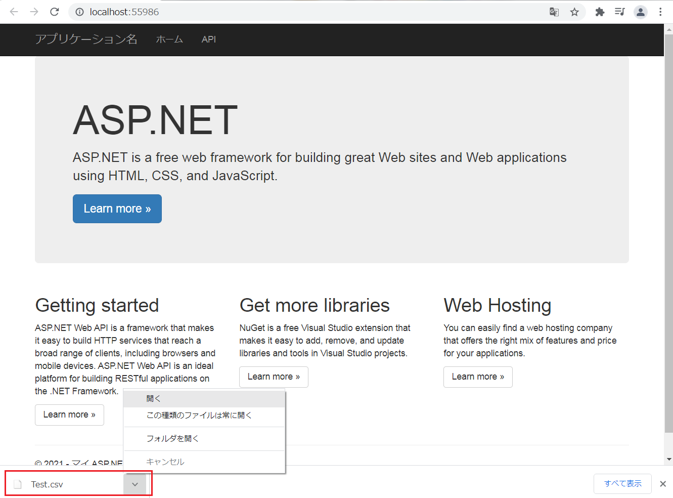Image resolution: width=673 pixels, height=498 pixels.
Task: Click the Get more libraries heading
Action: point(315,305)
